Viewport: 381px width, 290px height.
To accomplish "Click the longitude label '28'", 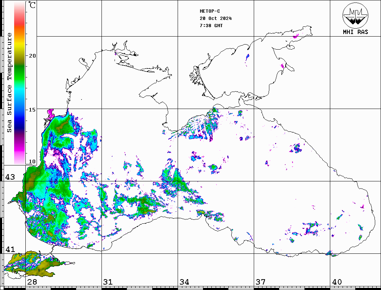I will click(32, 282).
